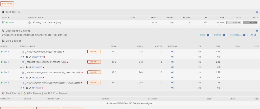Image resolution: width=260 pixels, height=109 pixels.
Task: Collapse partitions of the ST2000DM001 (sdd) disk
Action: pos(25,63)
